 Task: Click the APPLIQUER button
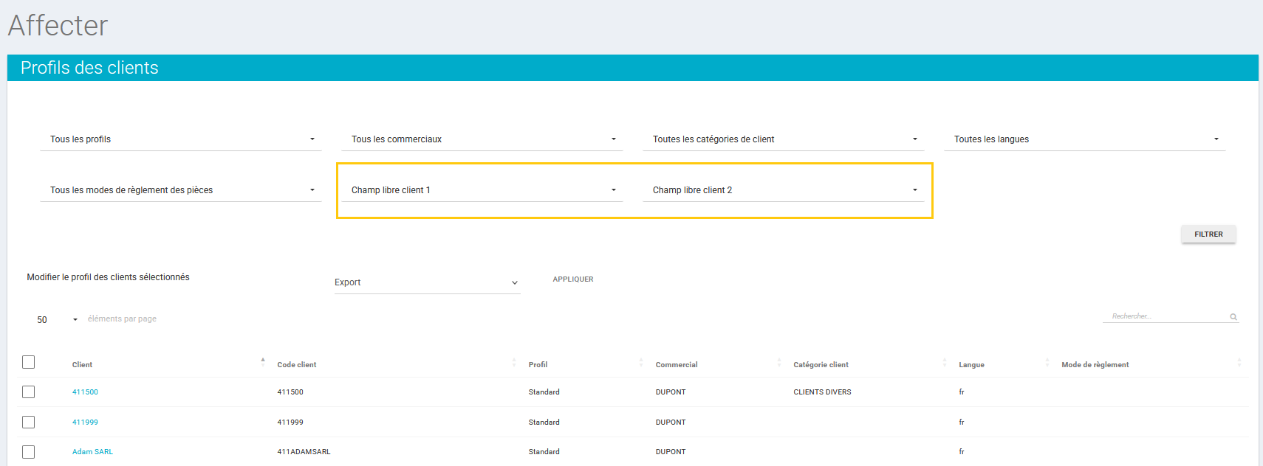tap(573, 279)
